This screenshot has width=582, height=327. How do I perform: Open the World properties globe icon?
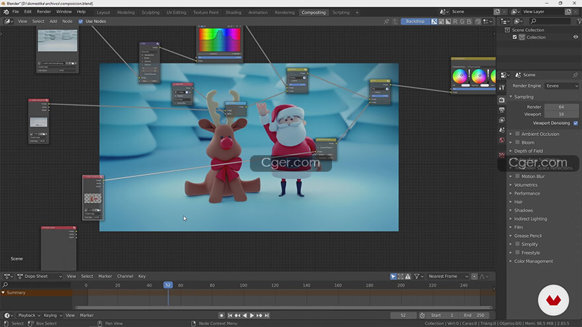502,140
